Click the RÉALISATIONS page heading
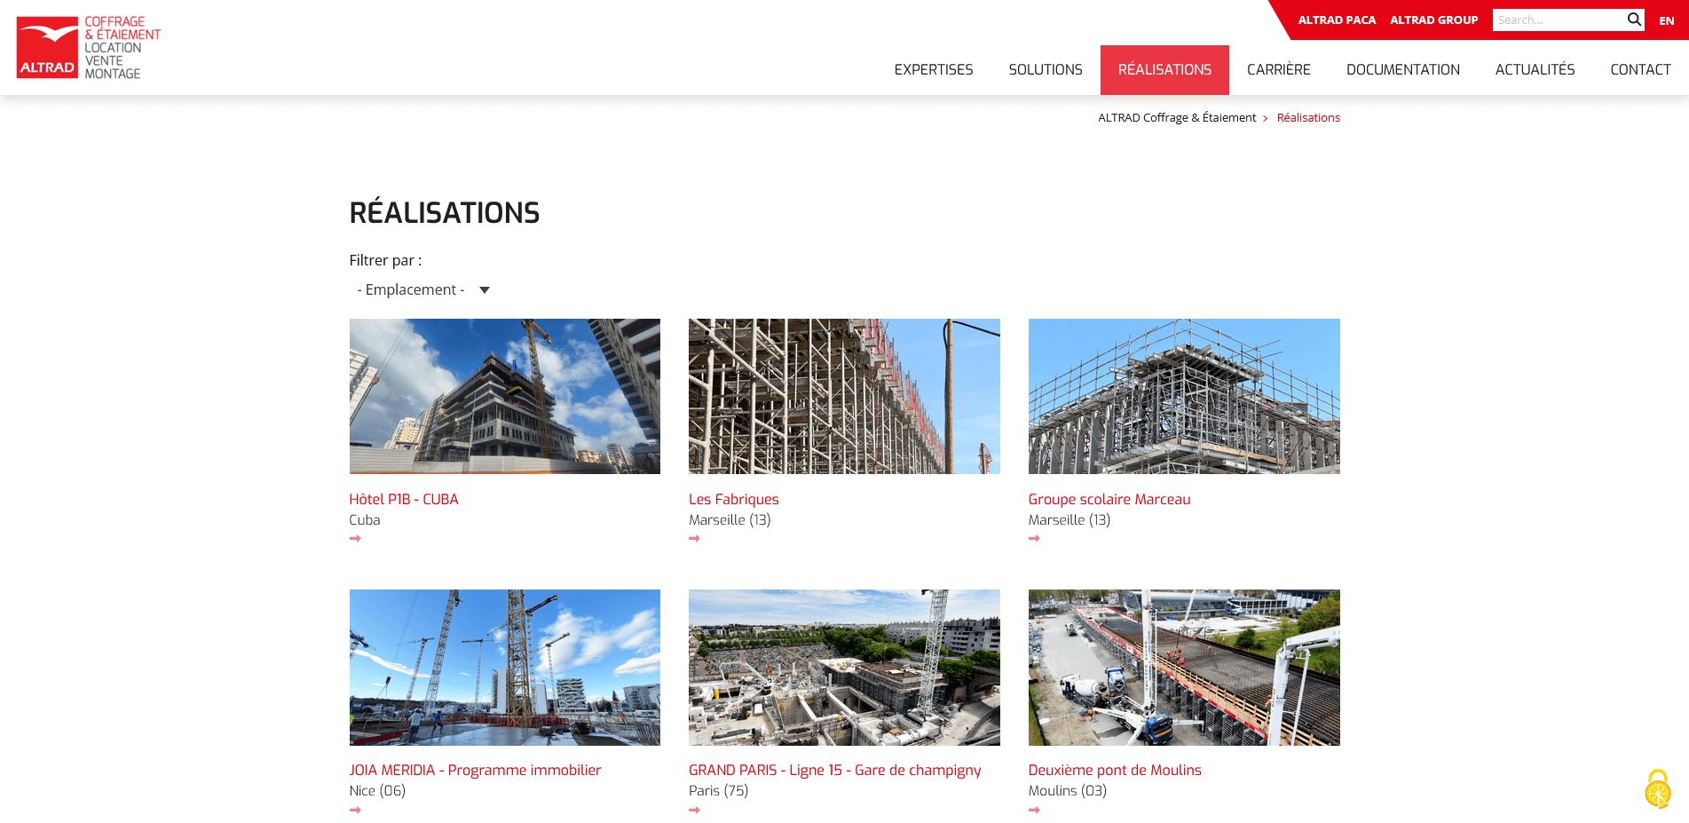This screenshot has height=823, width=1689. pyautogui.click(x=445, y=213)
